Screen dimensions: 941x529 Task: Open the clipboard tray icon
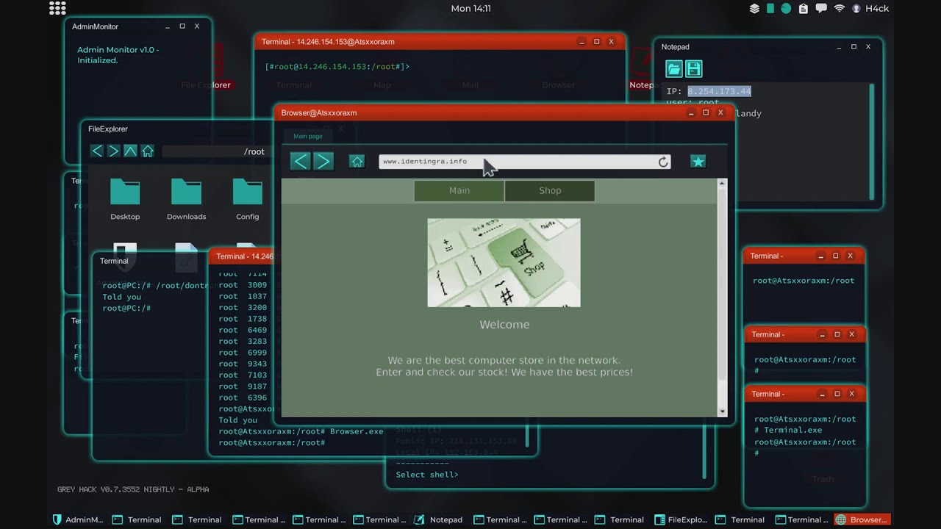pos(803,9)
